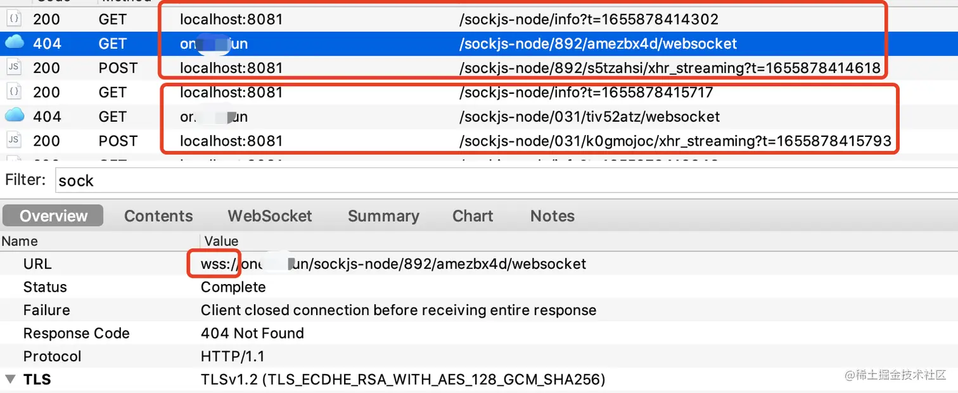Image resolution: width=958 pixels, height=393 pixels.
Task: Switch to the Overview tab
Action: (x=53, y=216)
